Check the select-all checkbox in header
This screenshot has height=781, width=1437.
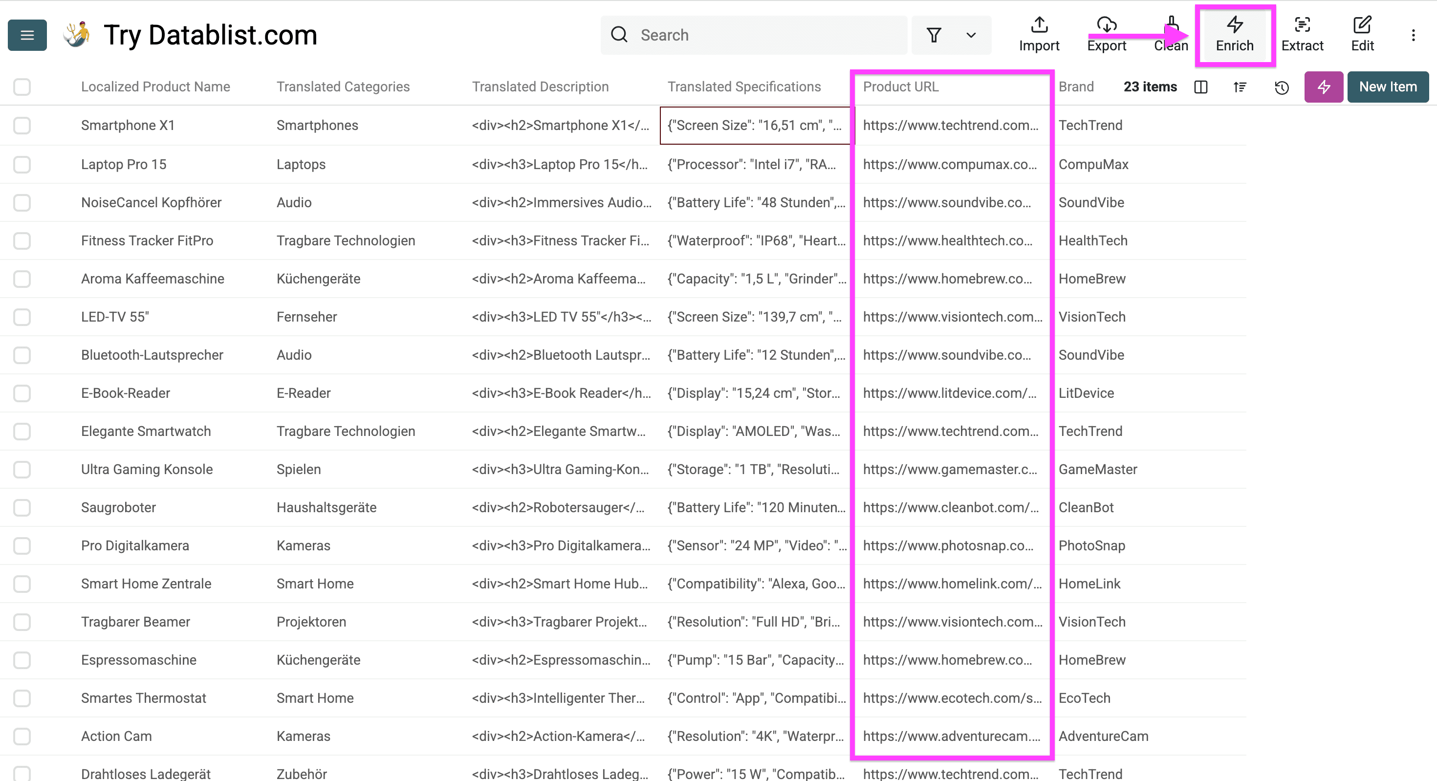22,87
